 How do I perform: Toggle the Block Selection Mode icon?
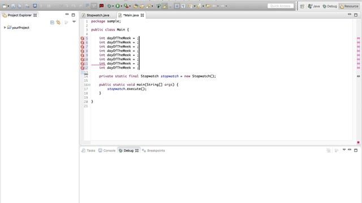click(x=177, y=6)
